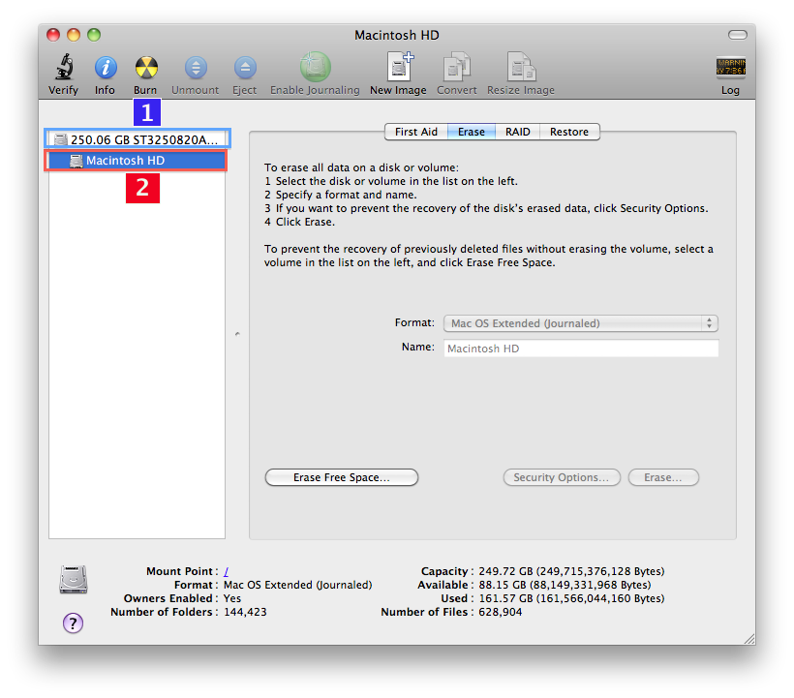Select the Macintosh HD volume

click(137, 161)
